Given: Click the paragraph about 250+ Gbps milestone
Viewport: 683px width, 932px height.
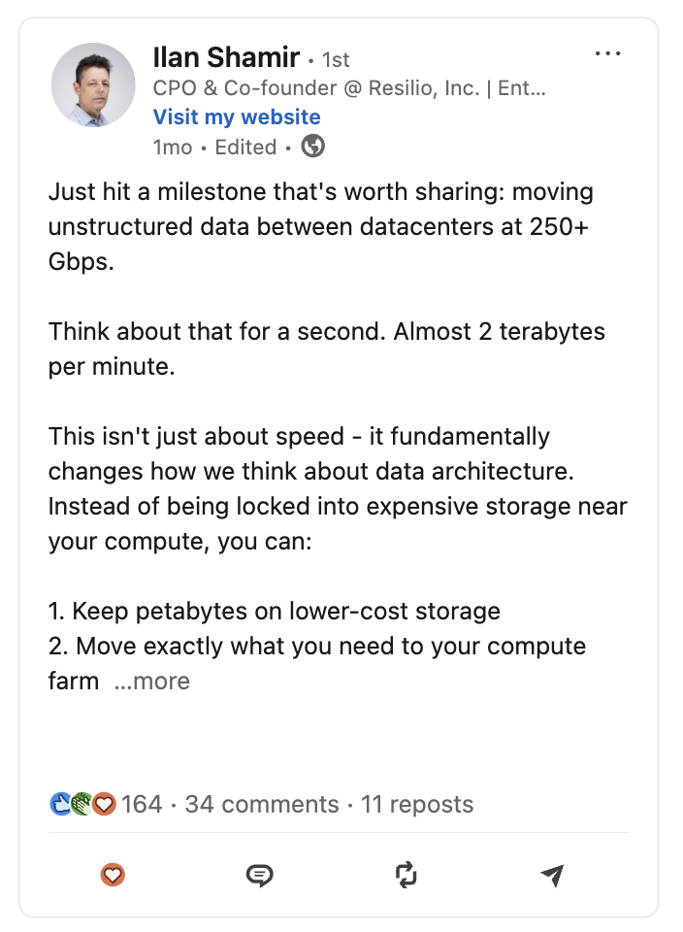Looking at the screenshot, I should point(321,226).
